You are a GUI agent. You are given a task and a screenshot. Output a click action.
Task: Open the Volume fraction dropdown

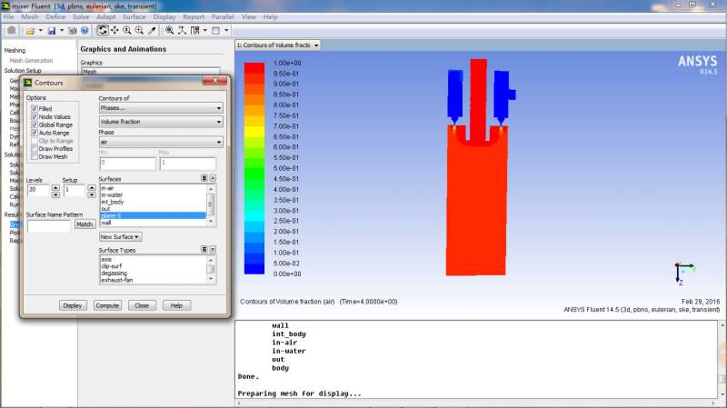(161, 122)
